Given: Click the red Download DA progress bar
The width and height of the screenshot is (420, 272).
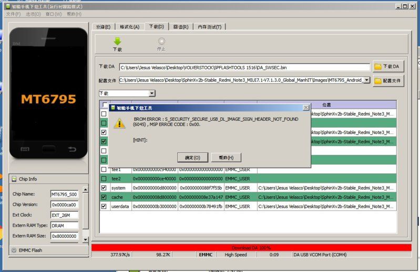Looking at the screenshot, I should (x=251, y=248).
